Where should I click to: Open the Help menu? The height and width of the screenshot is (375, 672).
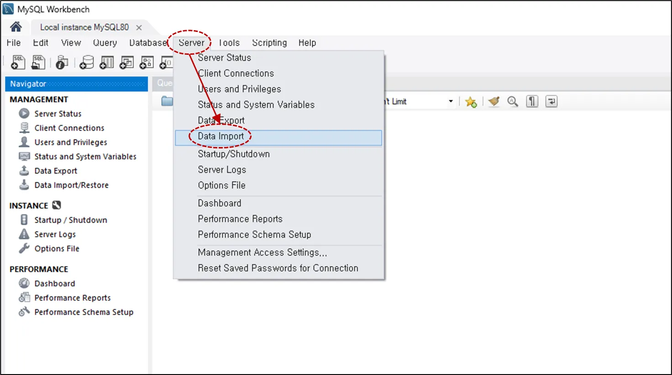click(x=307, y=42)
